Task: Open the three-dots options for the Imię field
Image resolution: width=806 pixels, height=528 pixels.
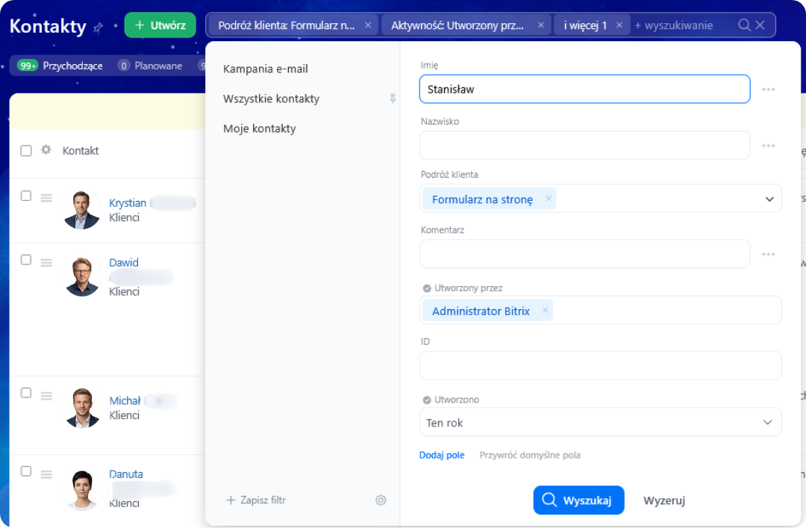Action: coord(769,90)
